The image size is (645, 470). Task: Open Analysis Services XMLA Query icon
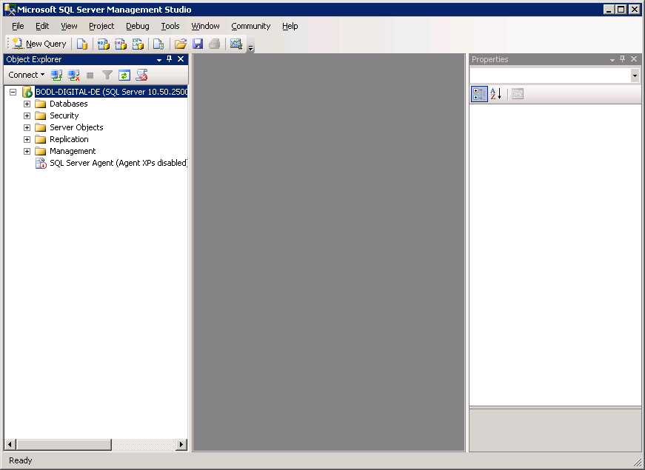click(x=138, y=44)
